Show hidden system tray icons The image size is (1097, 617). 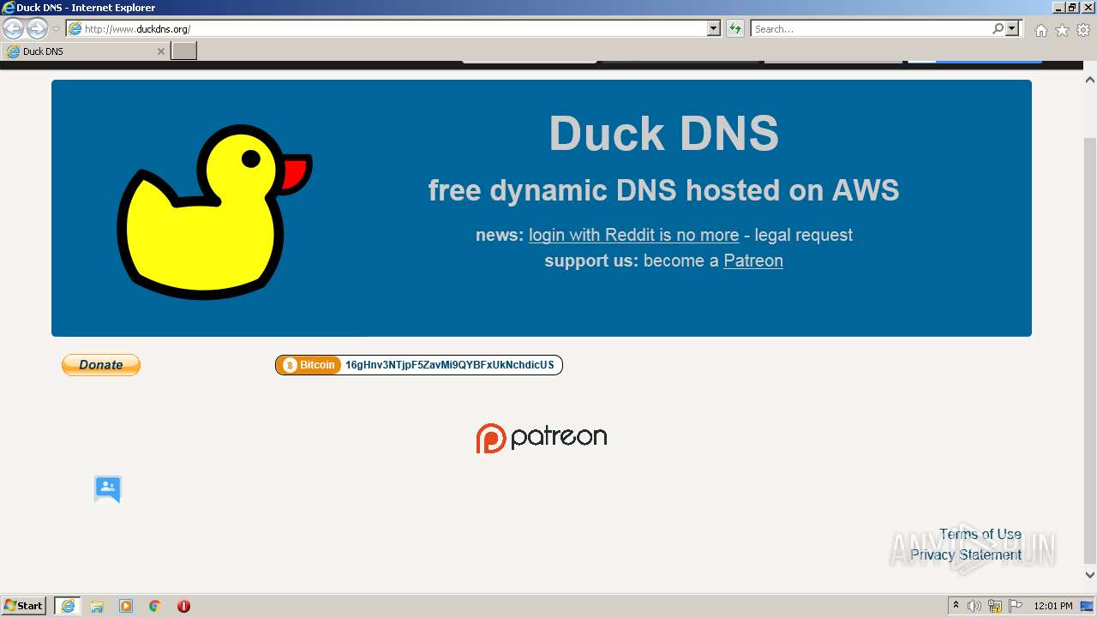956,606
